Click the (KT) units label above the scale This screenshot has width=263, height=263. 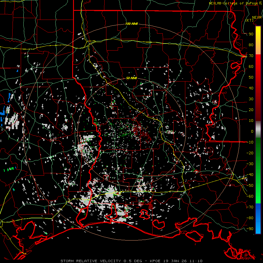tap(250, 20)
